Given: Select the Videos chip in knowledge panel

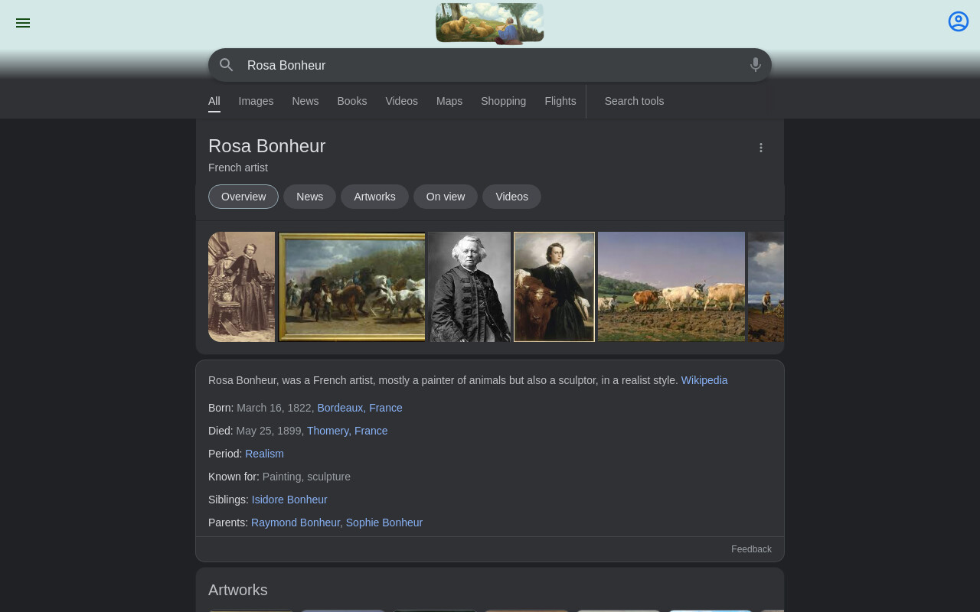Looking at the screenshot, I should [511, 197].
